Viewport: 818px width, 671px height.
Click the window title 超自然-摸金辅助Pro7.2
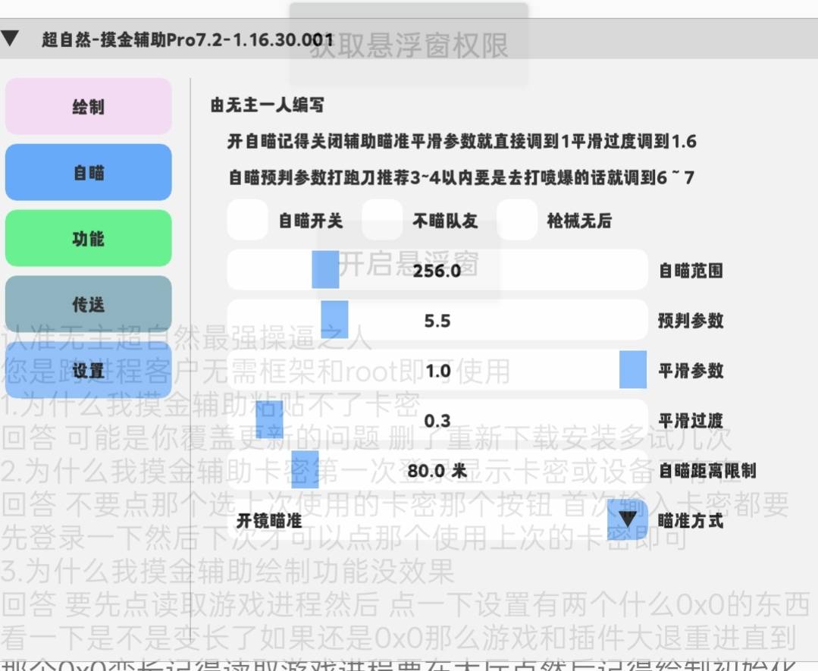[x=187, y=39]
